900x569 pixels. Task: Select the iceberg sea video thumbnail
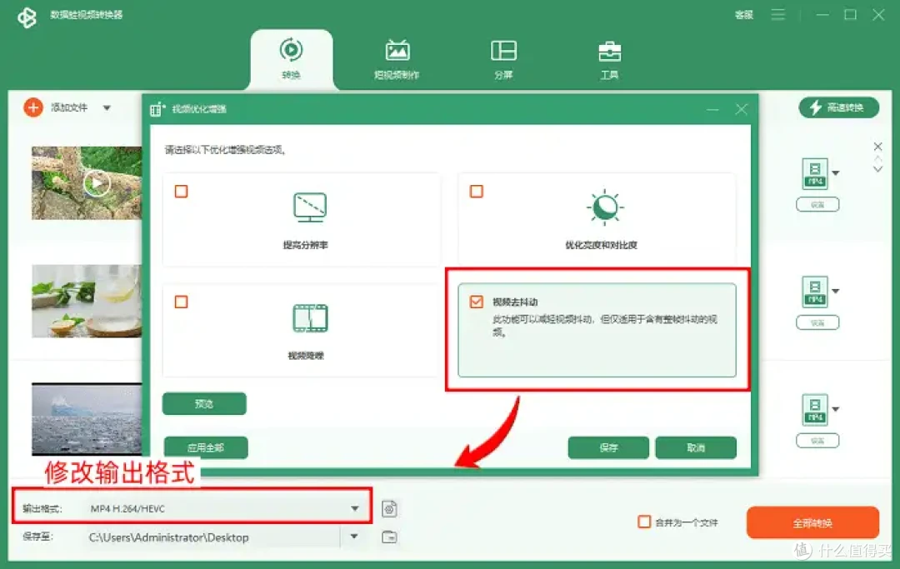[87, 419]
